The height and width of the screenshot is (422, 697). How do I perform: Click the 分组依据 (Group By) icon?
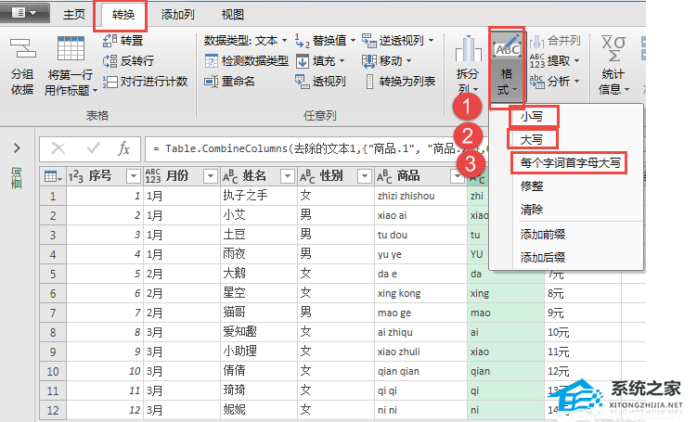(22, 53)
